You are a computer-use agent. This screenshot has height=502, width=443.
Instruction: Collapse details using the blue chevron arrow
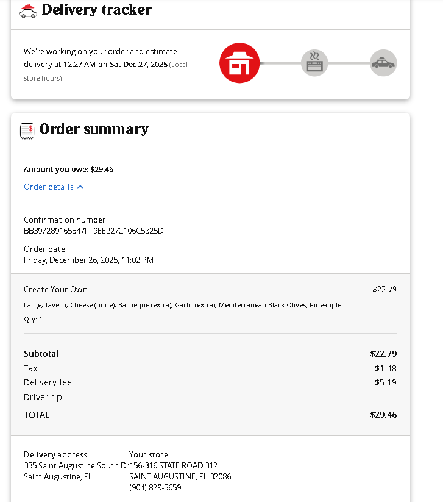point(80,187)
